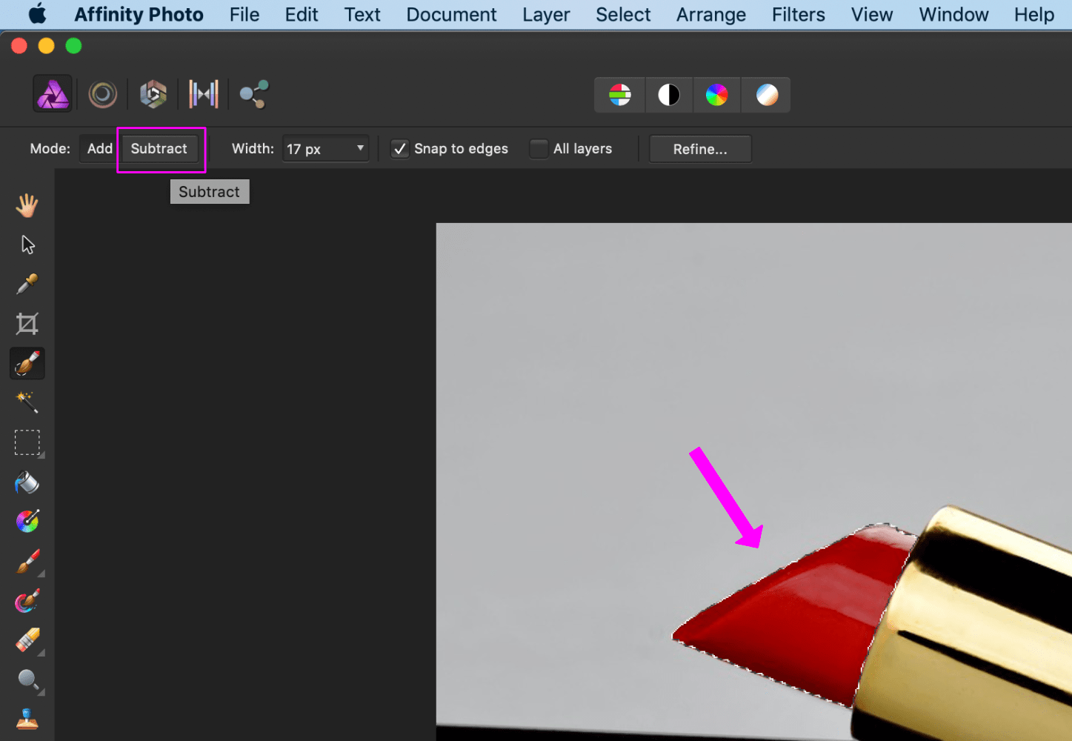Open the Width dropdown arrow
The width and height of the screenshot is (1072, 741).
point(360,148)
